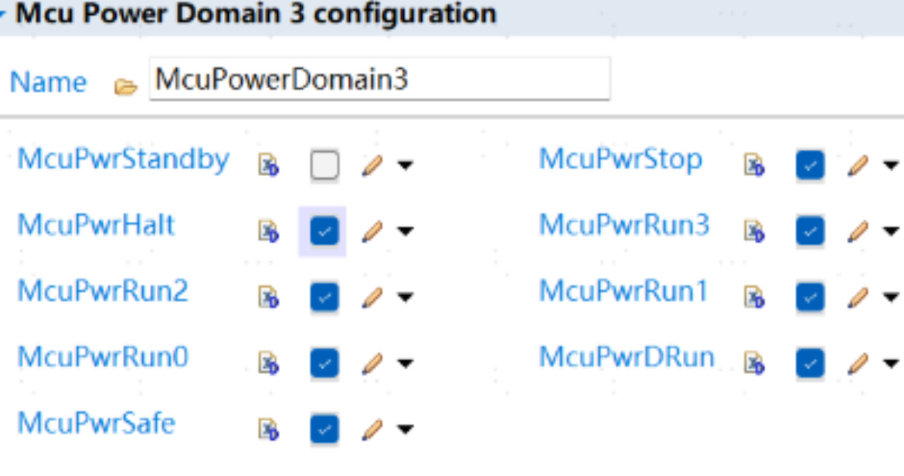Click the McuPwrRun0 label

103,357
